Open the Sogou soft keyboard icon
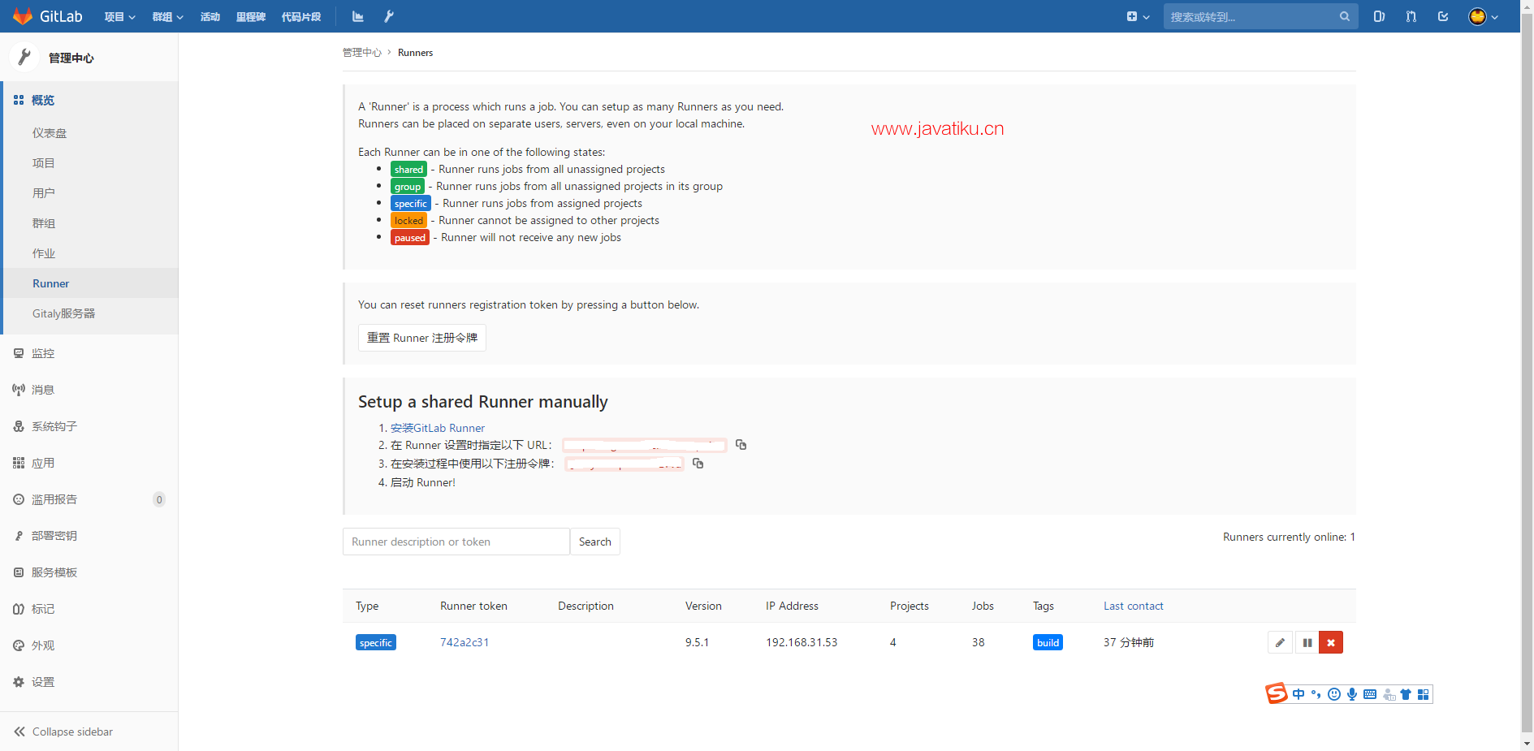Viewport: 1534px width, 751px height. click(1370, 694)
